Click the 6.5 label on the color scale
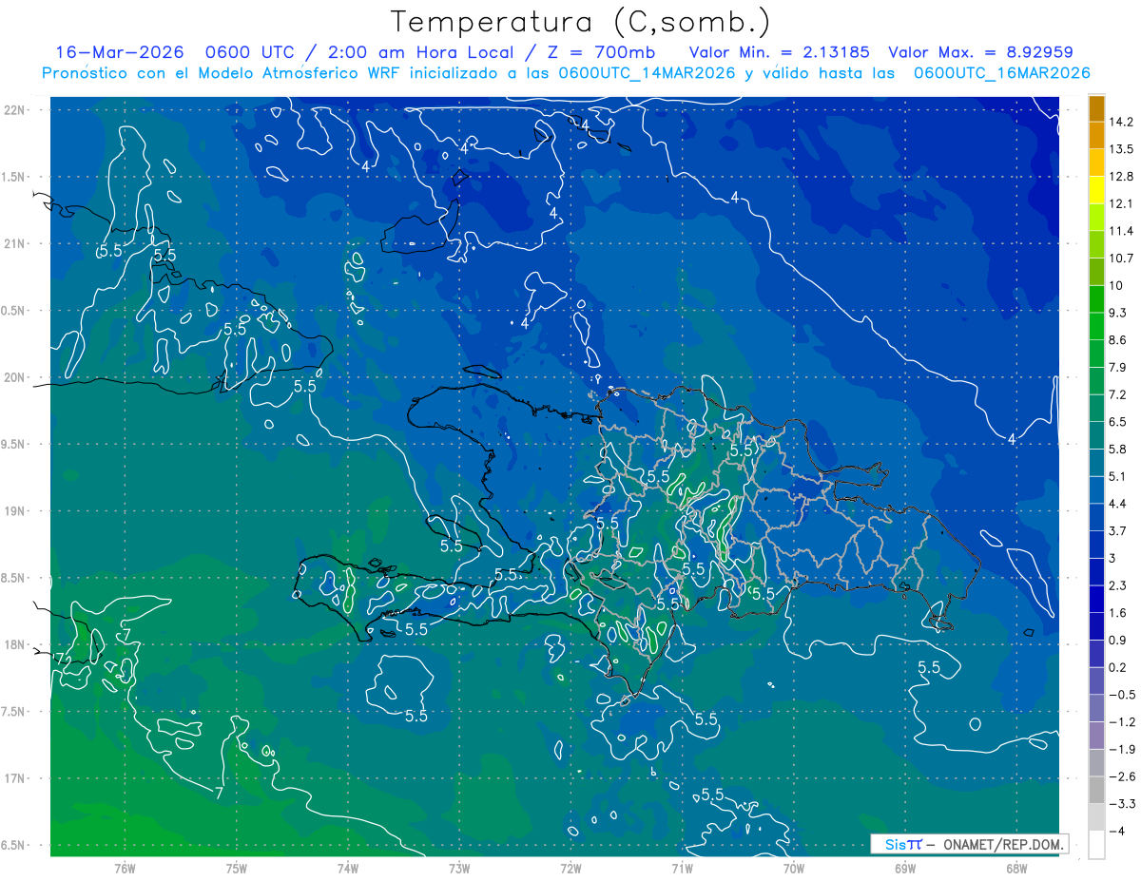Image resolution: width=1141 pixels, height=881 pixels. [x=1118, y=421]
